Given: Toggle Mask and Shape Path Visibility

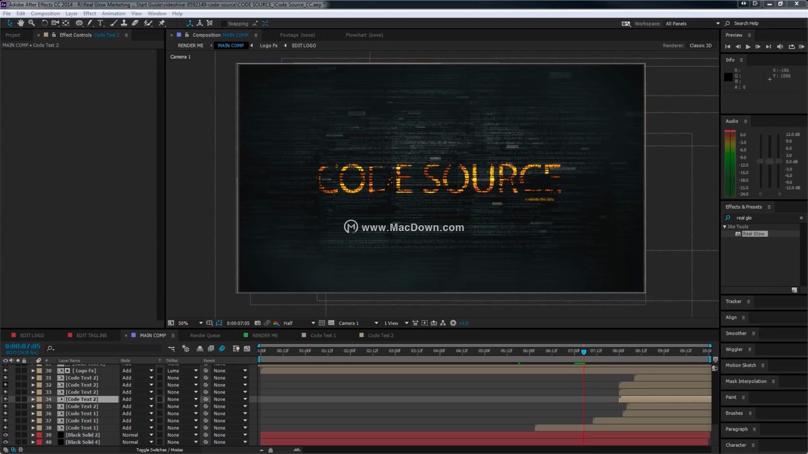Looking at the screenshot, I should coord(219,323).
